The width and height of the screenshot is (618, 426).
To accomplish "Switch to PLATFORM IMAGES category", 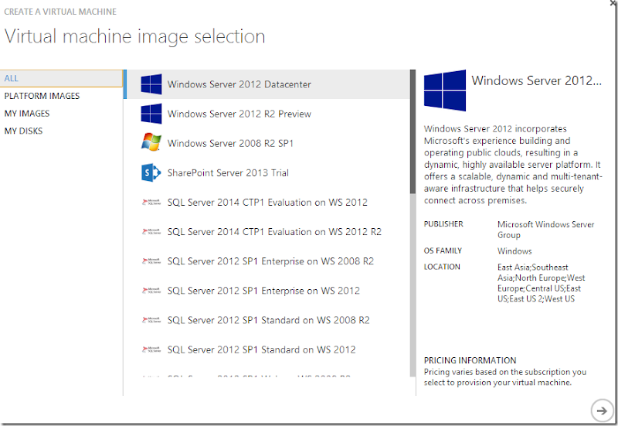I will [x=42, y=96].
